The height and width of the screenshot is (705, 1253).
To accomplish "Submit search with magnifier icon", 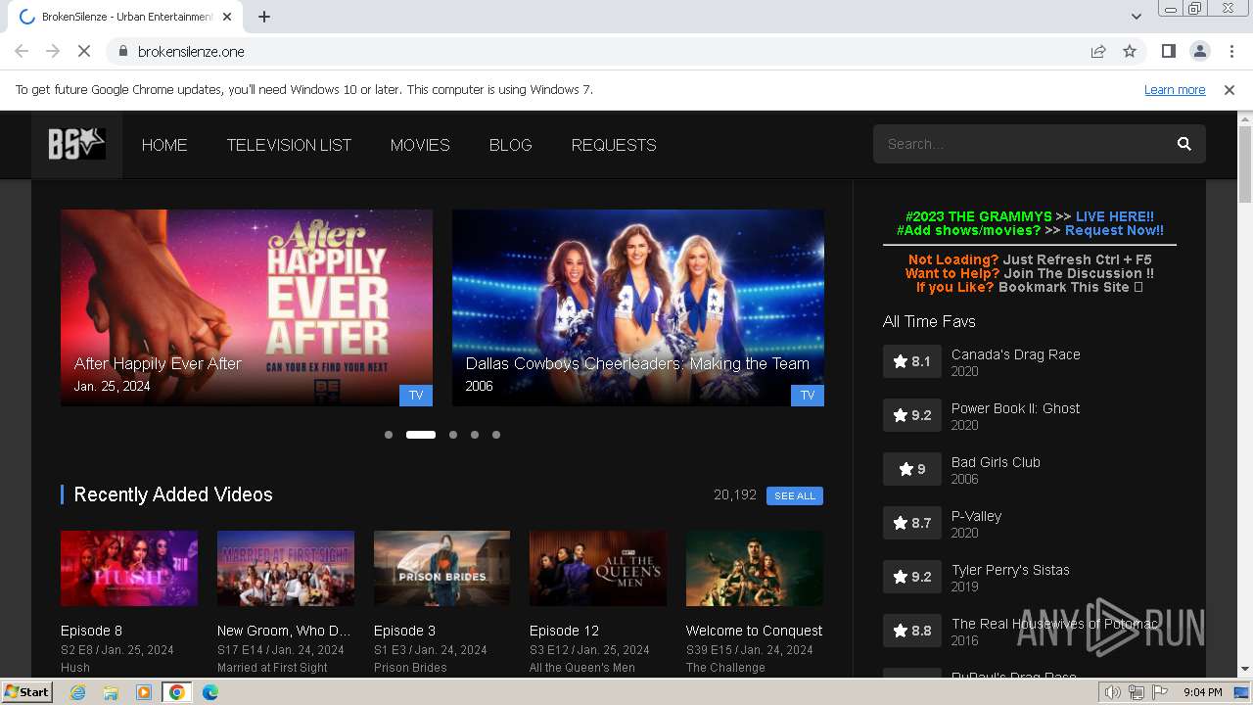I will (x=1183, y=144).
